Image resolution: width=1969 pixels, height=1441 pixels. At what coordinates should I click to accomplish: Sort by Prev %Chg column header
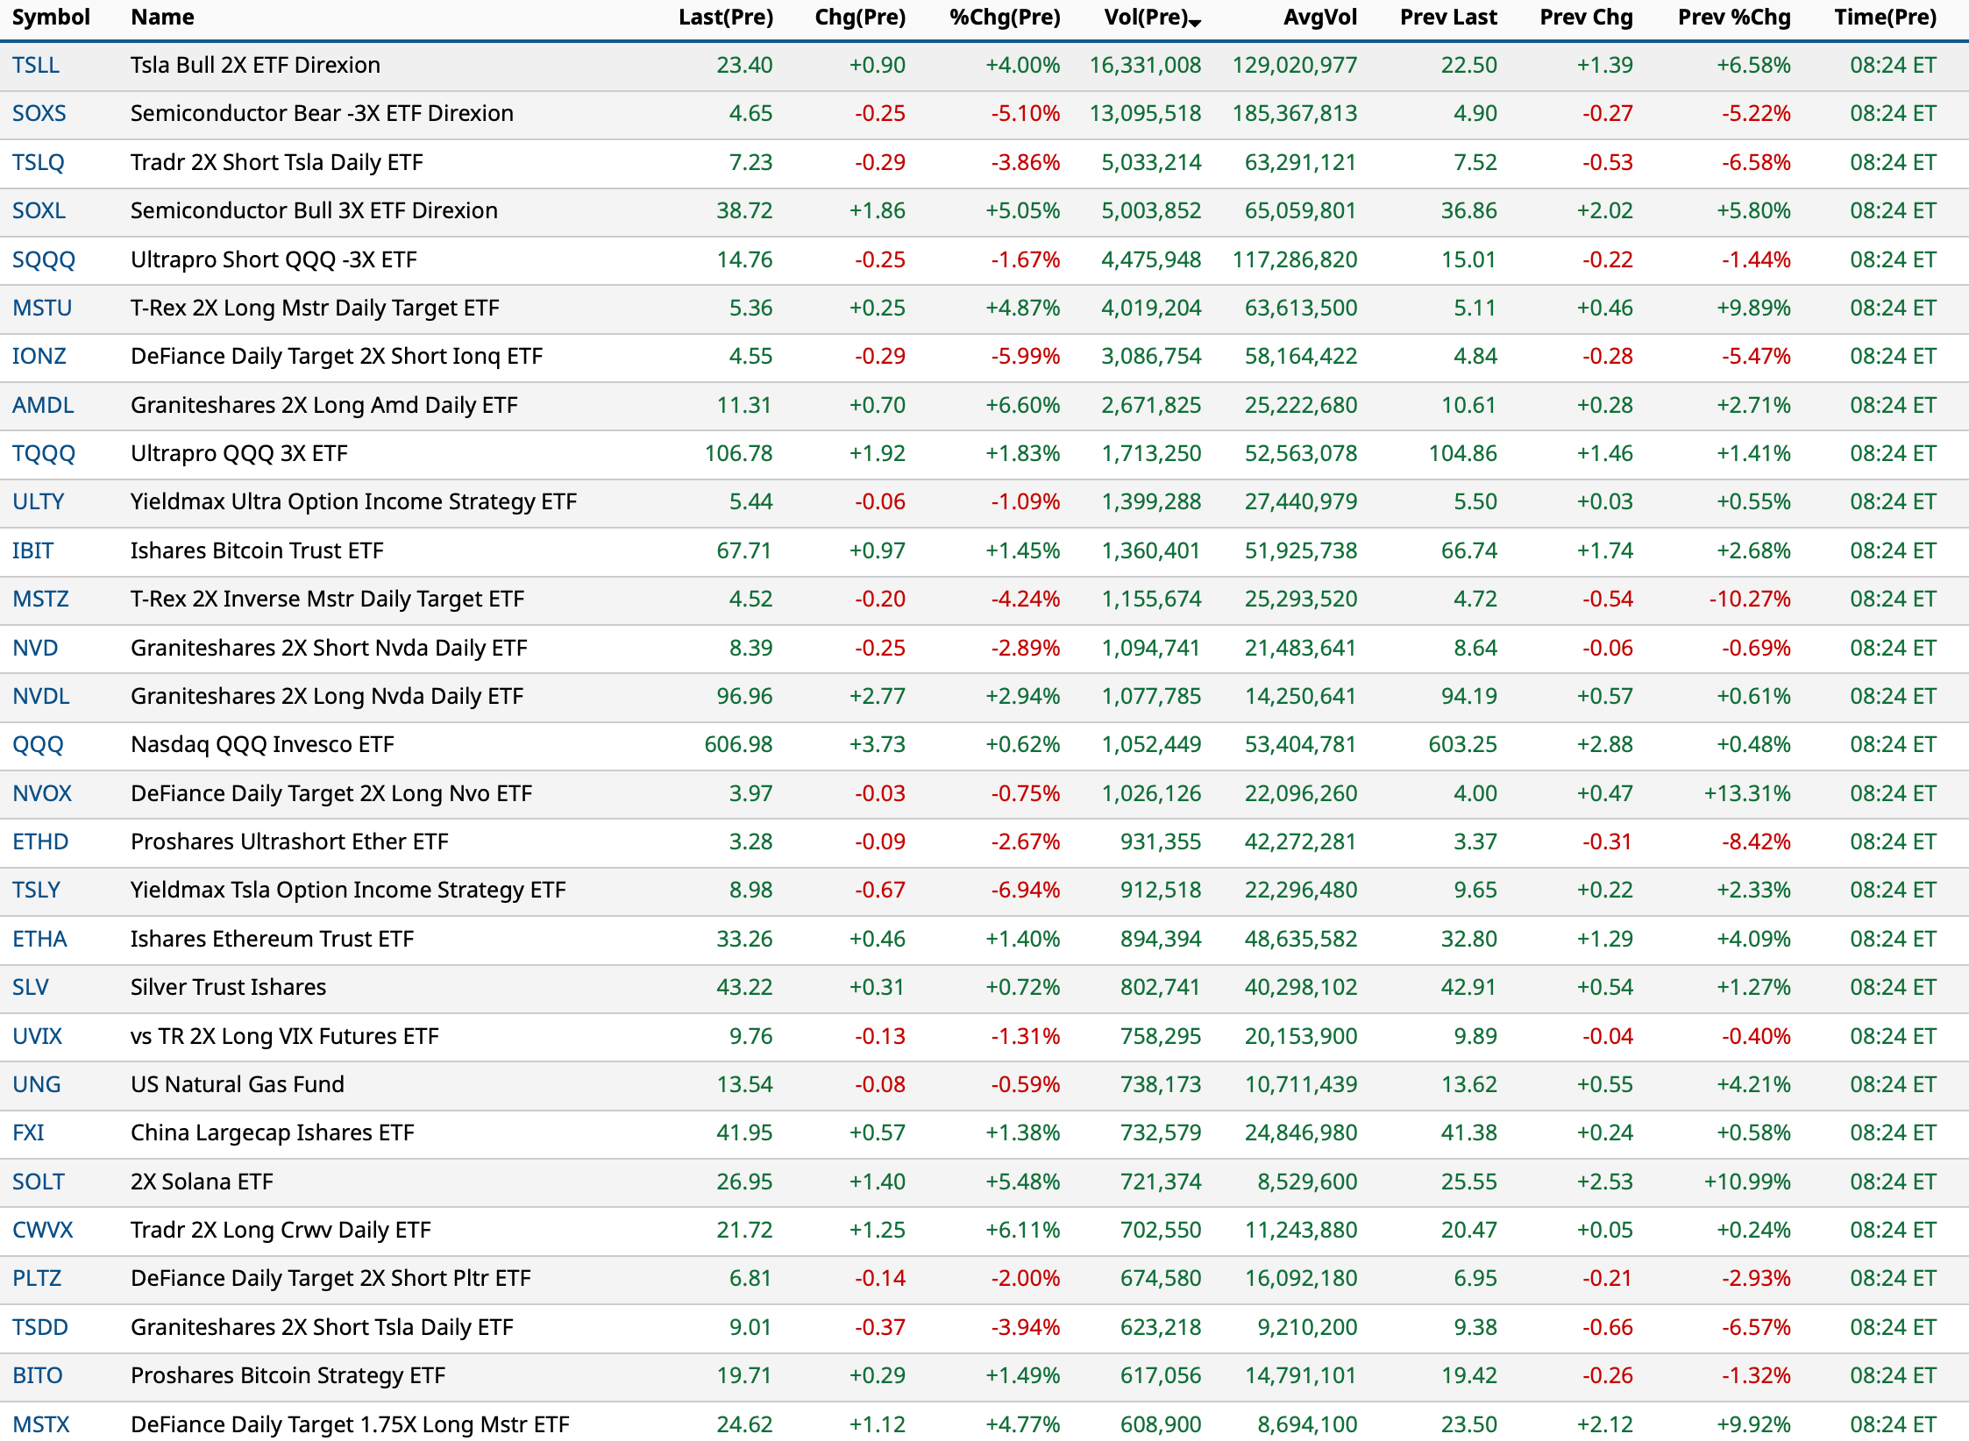pos(1733,18)
